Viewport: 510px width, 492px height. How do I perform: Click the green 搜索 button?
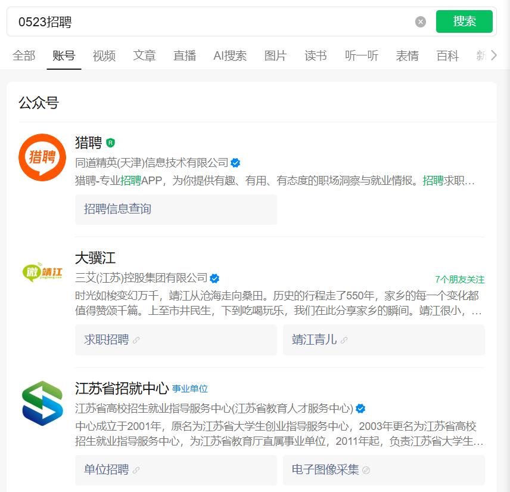pyautogui.click(x=464, y=21)
